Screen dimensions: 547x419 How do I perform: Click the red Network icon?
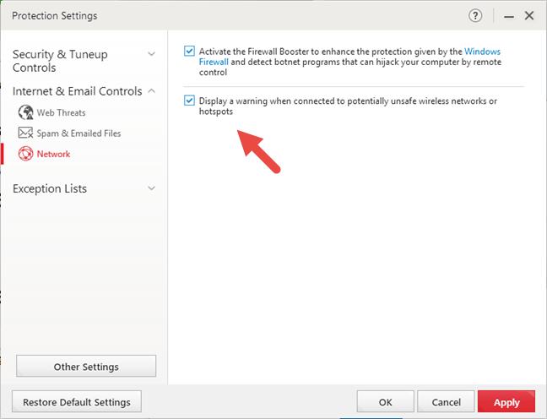point(26,154)
